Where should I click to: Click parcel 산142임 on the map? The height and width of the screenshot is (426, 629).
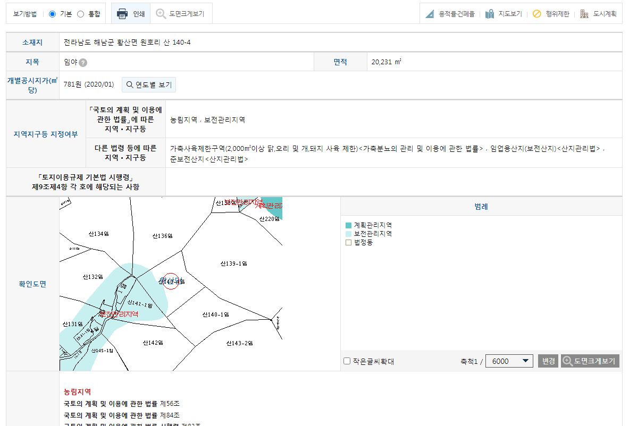click(153, 343)
